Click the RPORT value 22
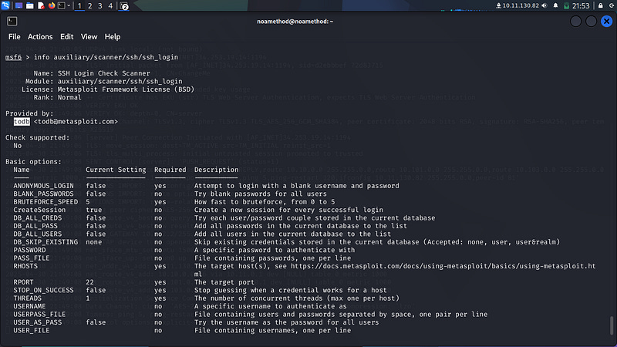Screen dimensions: 617x347 89,282
